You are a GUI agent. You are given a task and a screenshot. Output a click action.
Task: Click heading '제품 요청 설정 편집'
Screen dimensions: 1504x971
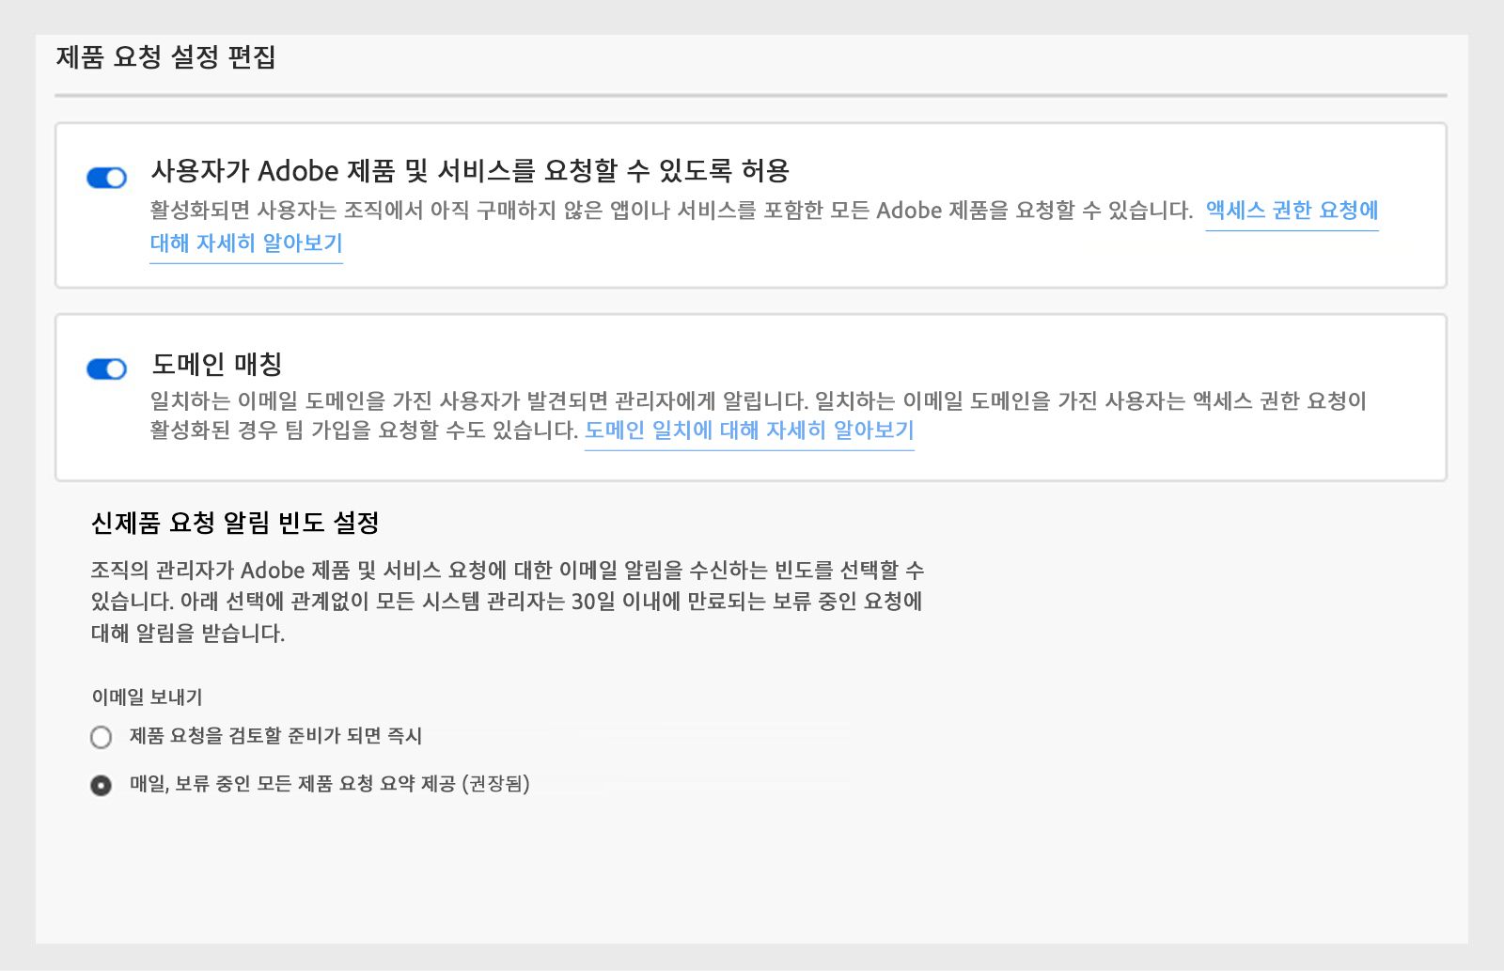click(165, 57)
